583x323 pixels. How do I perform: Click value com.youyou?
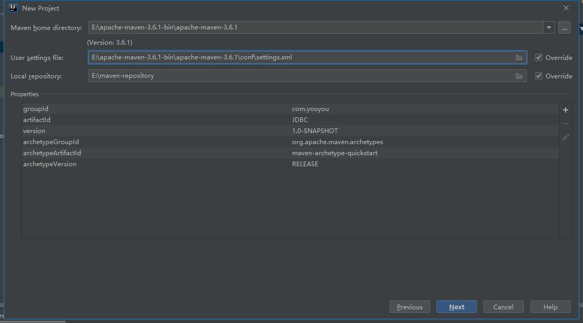tap(310, 109)
